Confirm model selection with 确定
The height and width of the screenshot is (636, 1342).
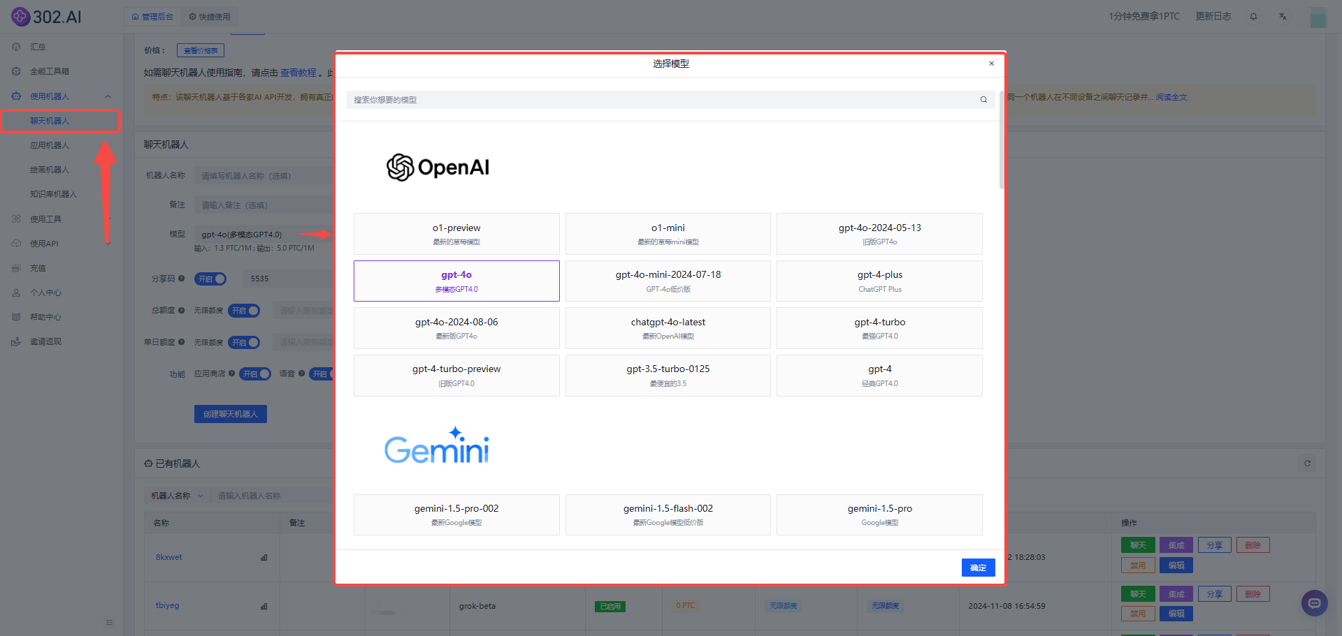tap(978, 568)
